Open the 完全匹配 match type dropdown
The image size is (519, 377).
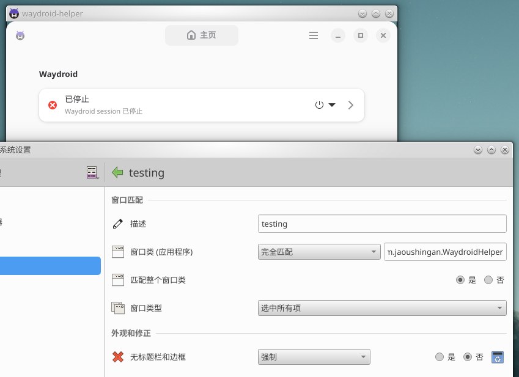(319, 252)
